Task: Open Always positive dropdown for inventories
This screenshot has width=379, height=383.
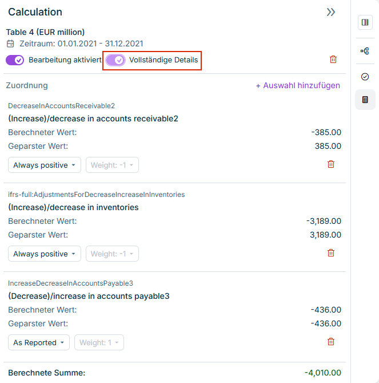Action: point(45,254)
